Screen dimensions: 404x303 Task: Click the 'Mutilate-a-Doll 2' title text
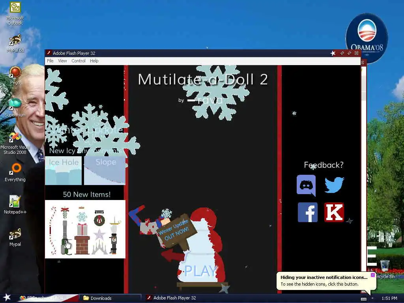coord(203,79)
